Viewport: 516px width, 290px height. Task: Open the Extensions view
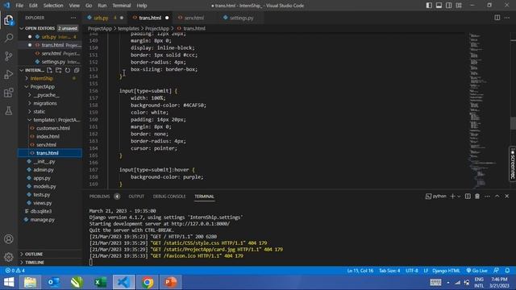[9, 93]
